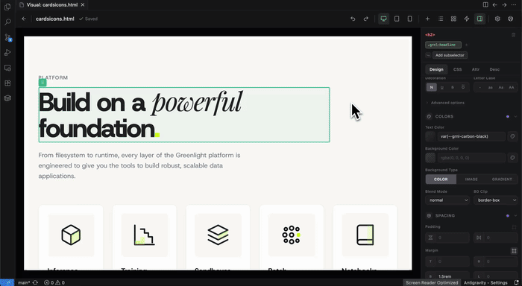Set letter case to uppercase (AA)
Image resolution: width=522 pixels, height=286 pixels.
[x=512, y=87]
